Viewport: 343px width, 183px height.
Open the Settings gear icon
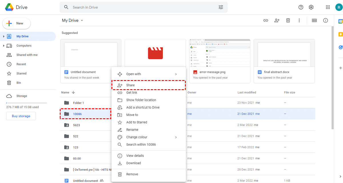click(x=311, y=7)
